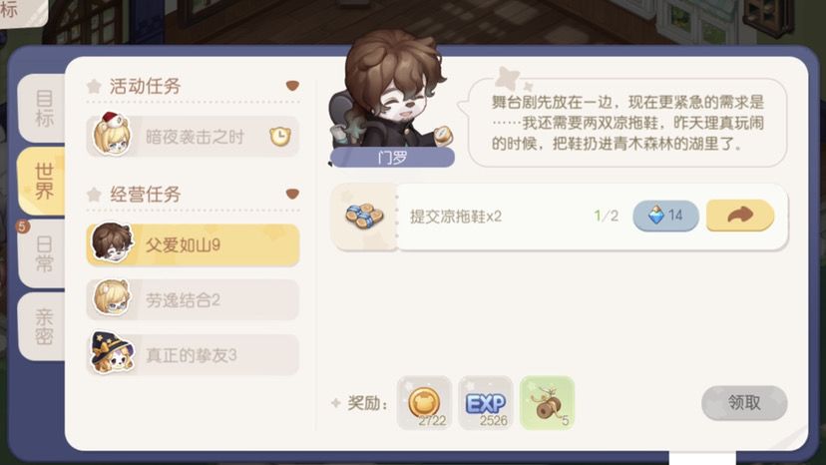Select the 父爱如山9 quest
Viewport: 826px width, 465px height.
[x=193, y=244]
